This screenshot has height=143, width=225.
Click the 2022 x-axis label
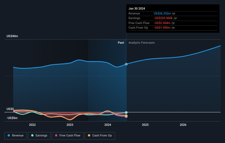pyautogui.click(x=32, y=125)
